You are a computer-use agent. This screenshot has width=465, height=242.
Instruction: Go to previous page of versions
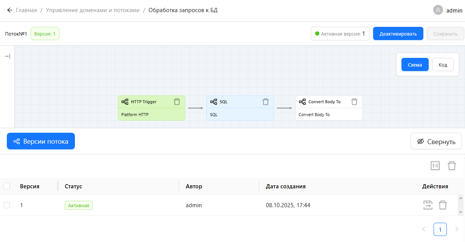pos(423,229)
